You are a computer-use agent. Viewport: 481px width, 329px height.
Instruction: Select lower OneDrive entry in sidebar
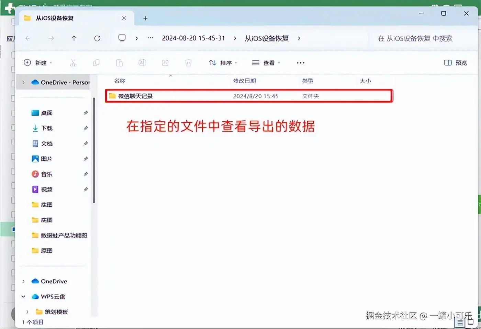(x=49, y=281)
